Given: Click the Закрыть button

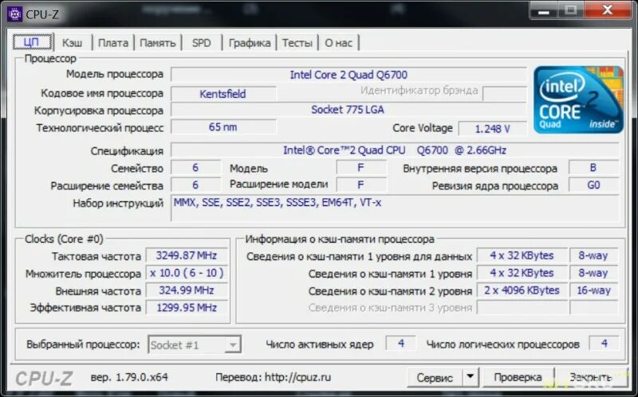Looking at the screenshot, I should (590, 378).
